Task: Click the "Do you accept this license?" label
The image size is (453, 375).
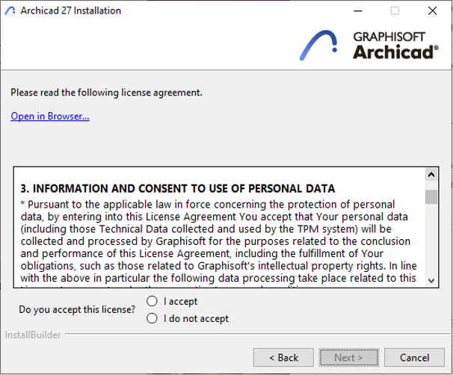Action: (77, 309)
